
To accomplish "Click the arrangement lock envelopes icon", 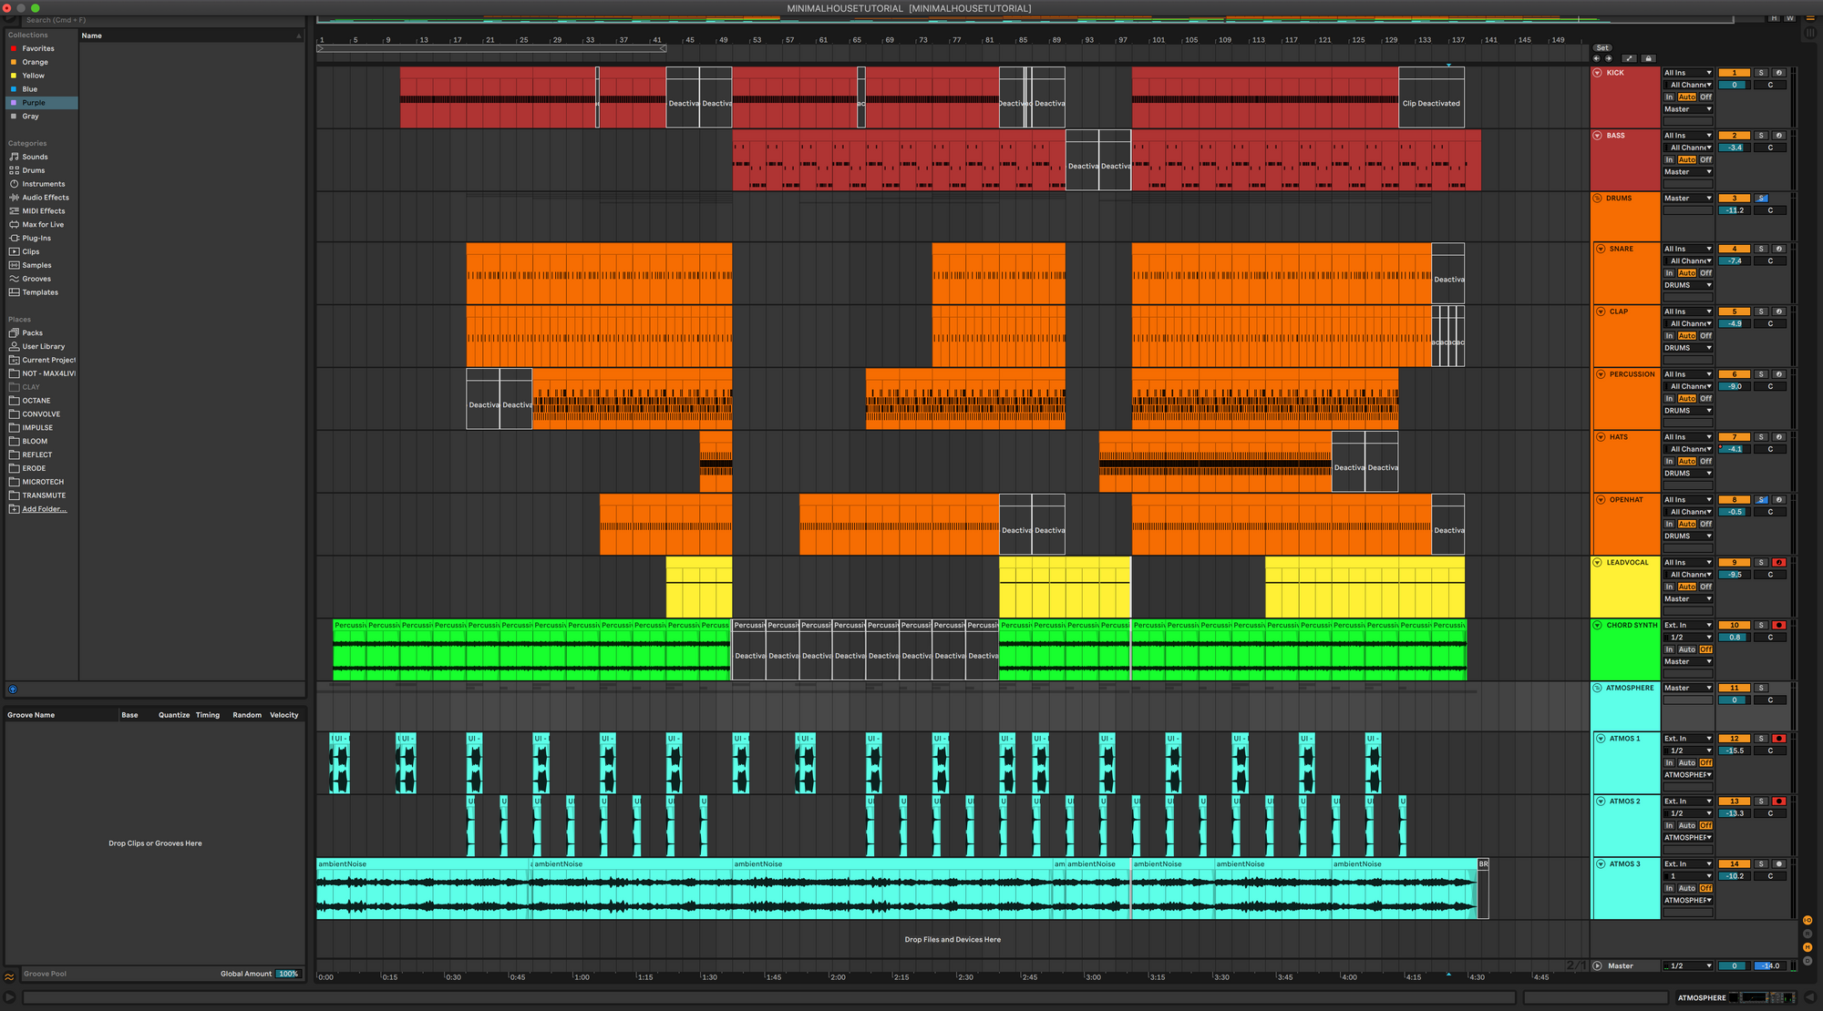I will coord(1648,58).
